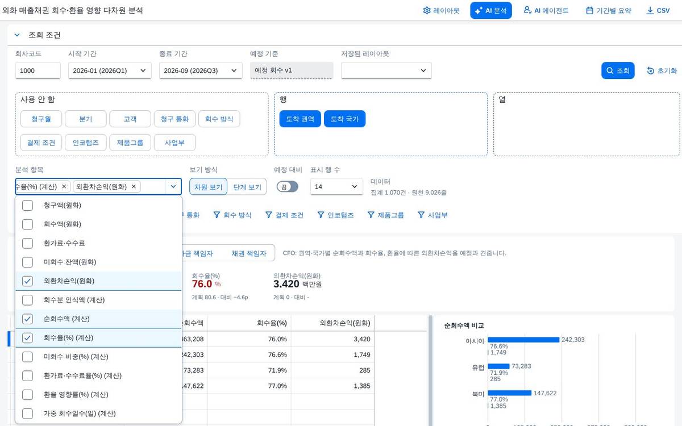
Task: Open the AI 에이전트 person icon button
Action: 546,10
